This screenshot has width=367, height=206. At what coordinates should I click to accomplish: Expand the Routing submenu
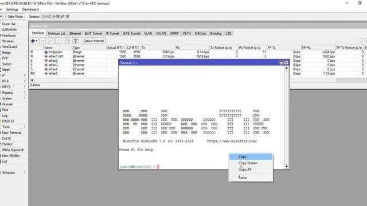25,93
